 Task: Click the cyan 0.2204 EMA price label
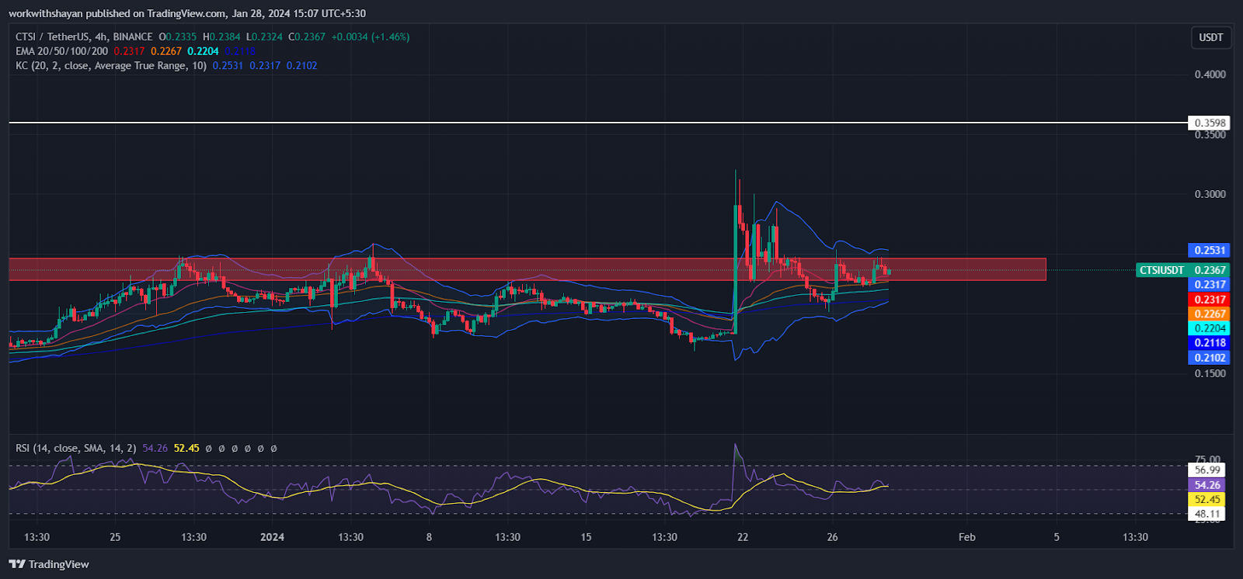click(1210, 328)
